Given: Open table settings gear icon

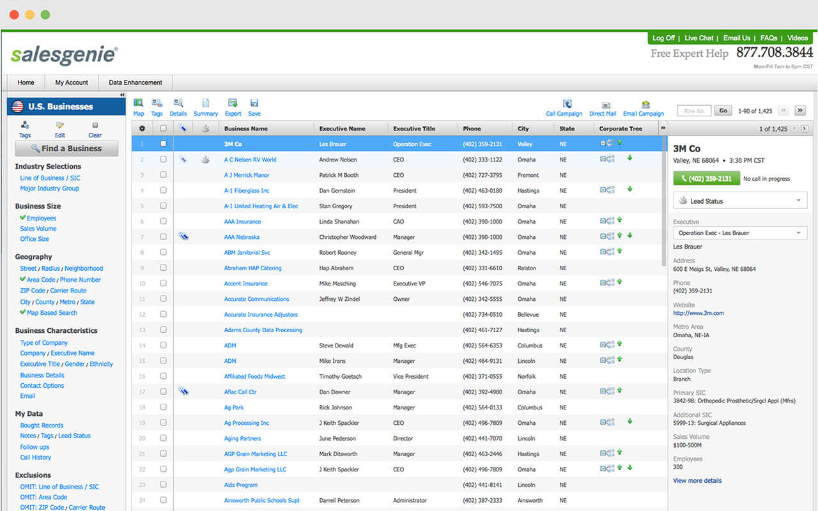Looking at the screenshot, I should coord(142,128).
